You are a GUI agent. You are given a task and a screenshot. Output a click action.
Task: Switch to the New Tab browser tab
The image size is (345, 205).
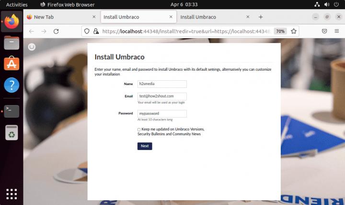pyautogui.click(x=62, y=17)
